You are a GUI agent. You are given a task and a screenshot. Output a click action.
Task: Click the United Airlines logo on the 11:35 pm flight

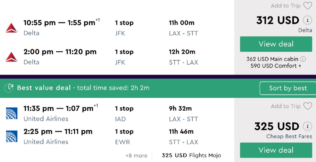[x=12, y=113]
